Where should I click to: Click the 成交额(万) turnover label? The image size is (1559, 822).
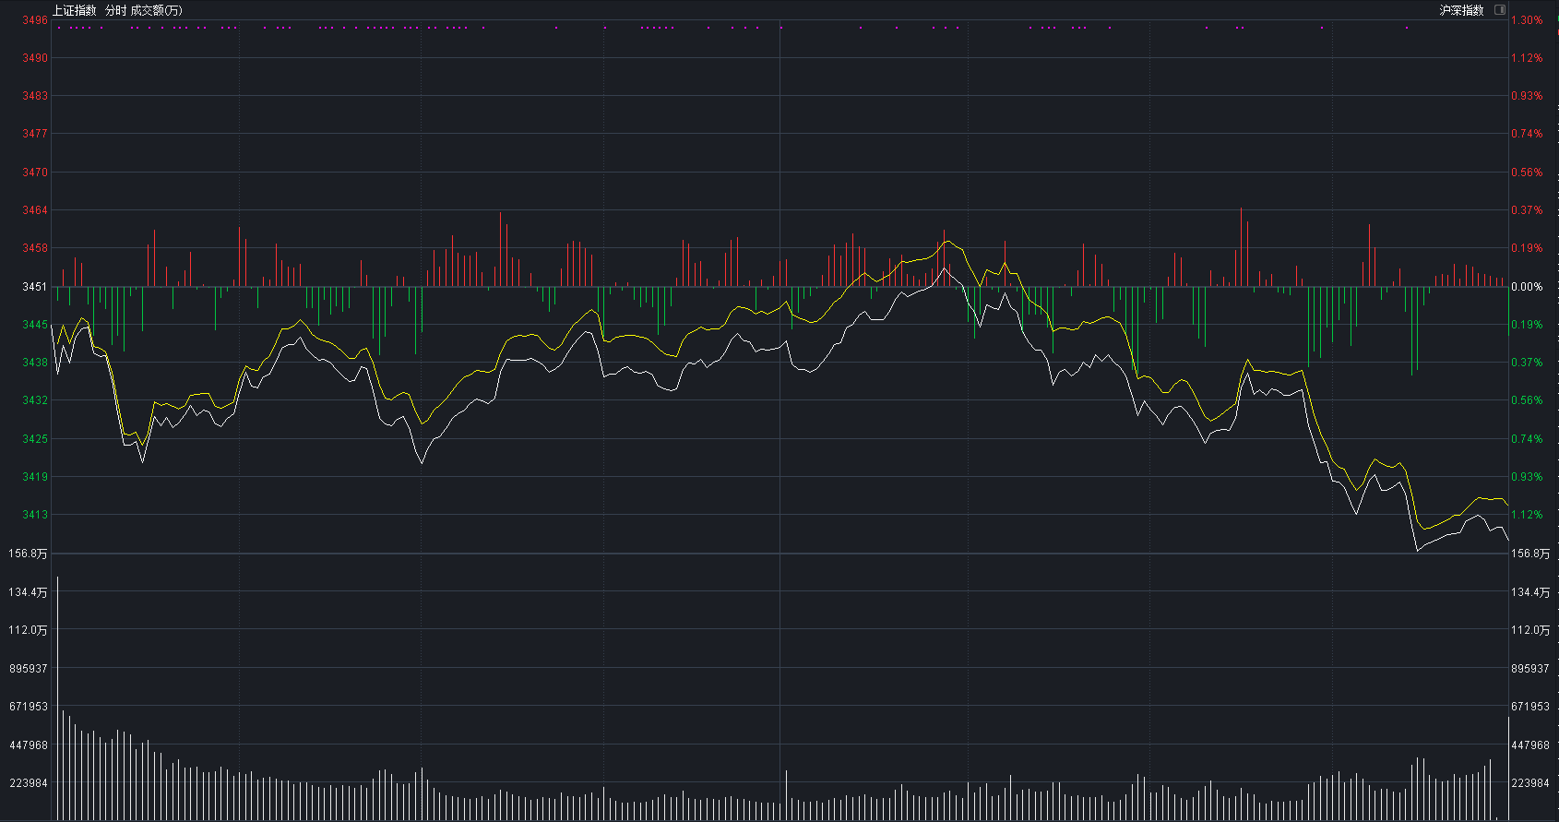pyautogui.click(x=157, y=10)
